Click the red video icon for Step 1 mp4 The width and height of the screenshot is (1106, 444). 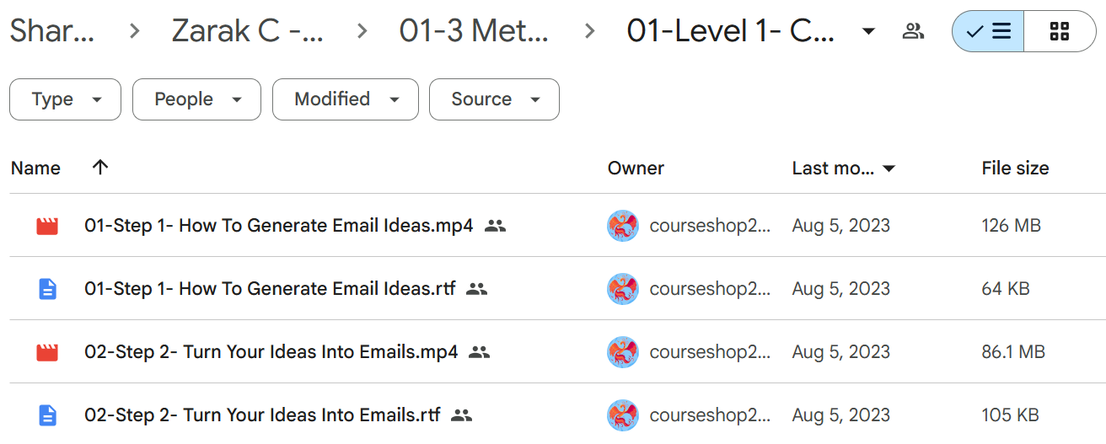[x=47, y=226]
